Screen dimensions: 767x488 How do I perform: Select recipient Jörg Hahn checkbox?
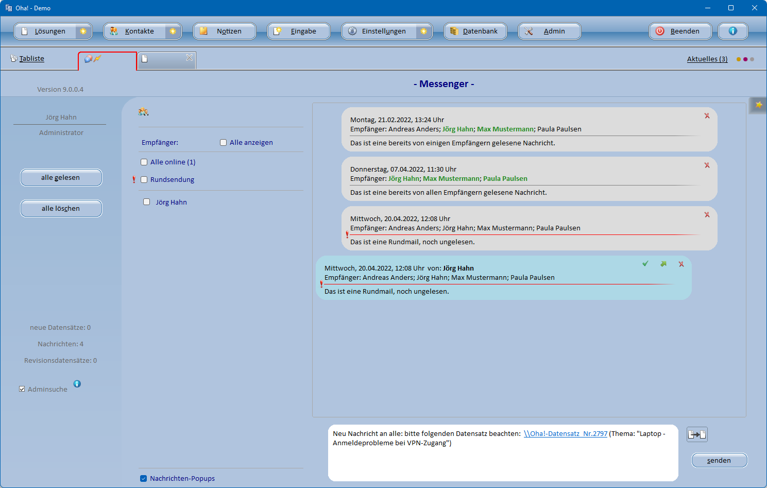click(147, 202)
